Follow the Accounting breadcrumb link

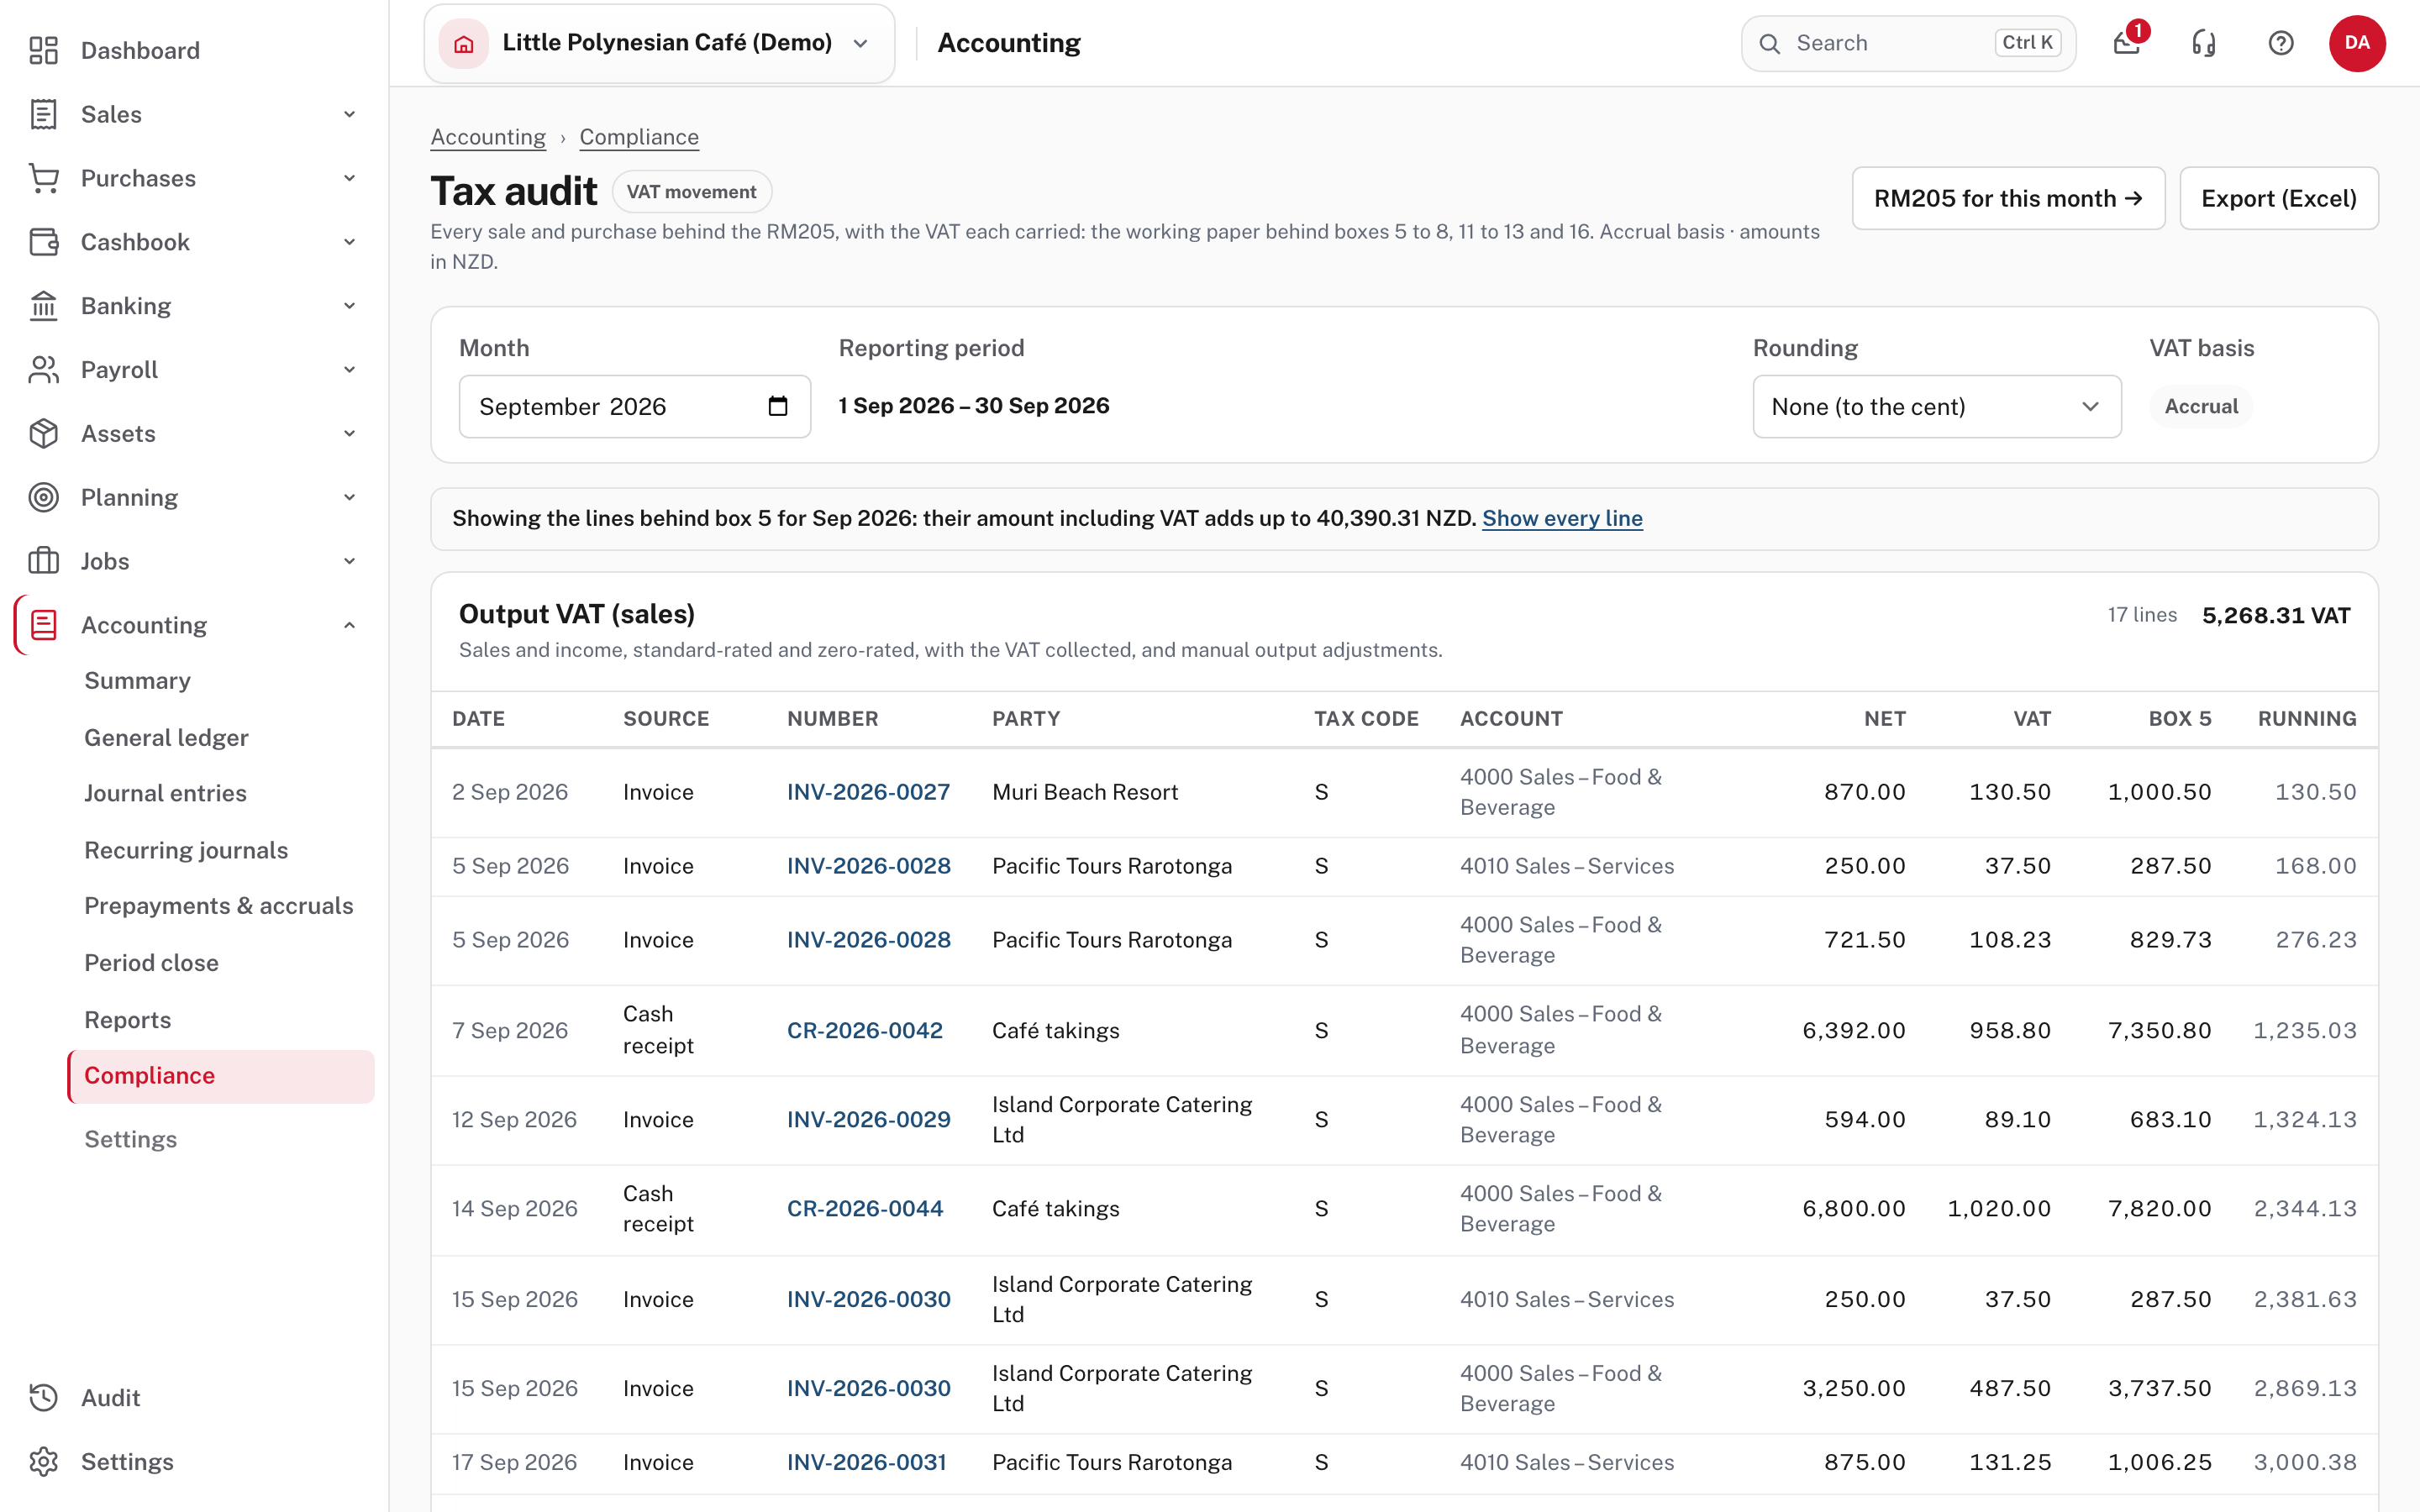[488, 137]
